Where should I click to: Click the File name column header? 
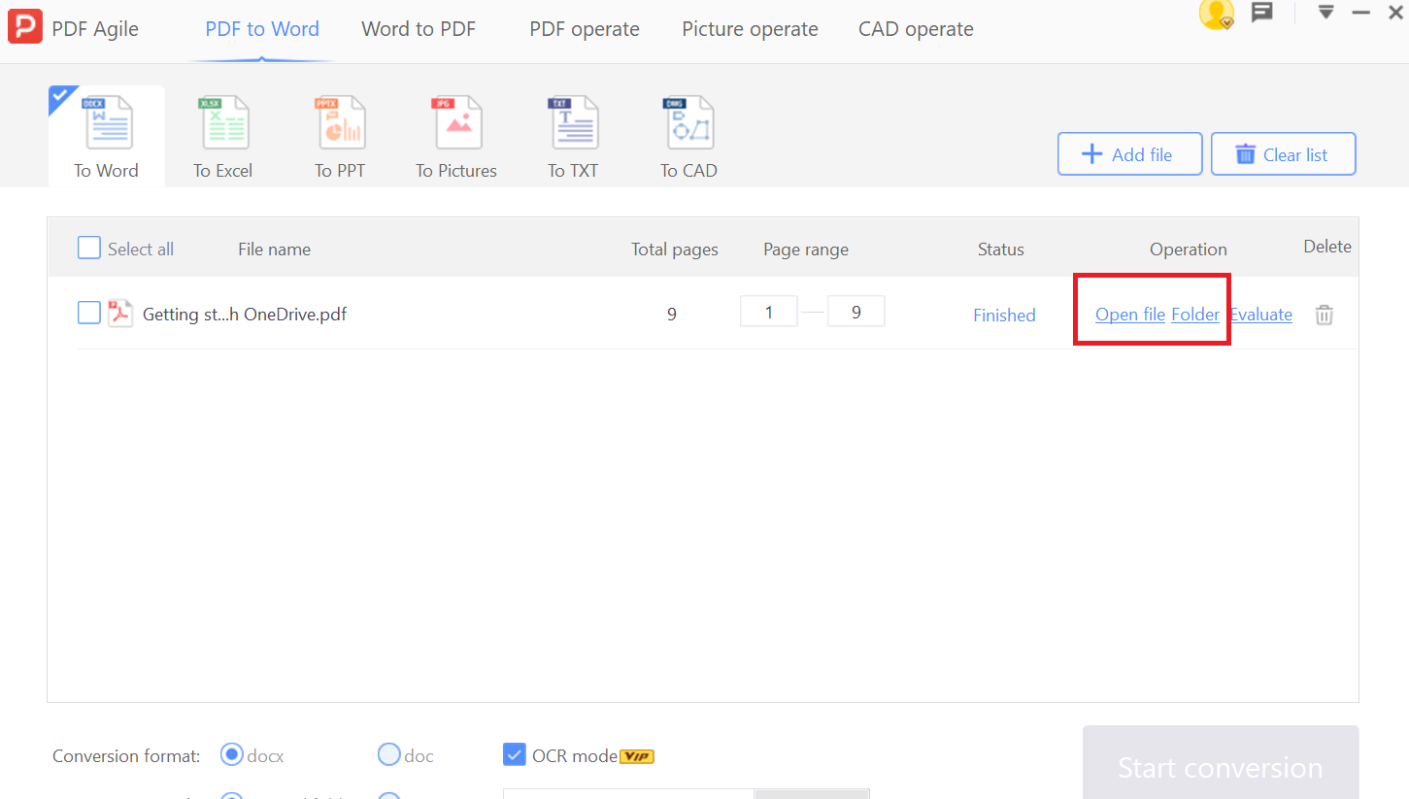(274, 250)
